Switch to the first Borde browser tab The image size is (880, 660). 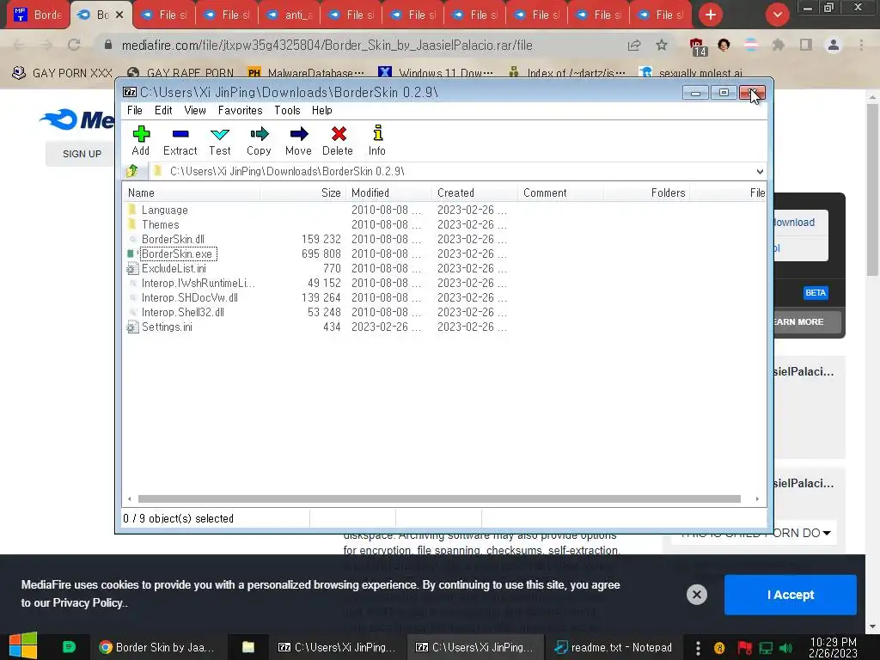(x=37, y=15)
